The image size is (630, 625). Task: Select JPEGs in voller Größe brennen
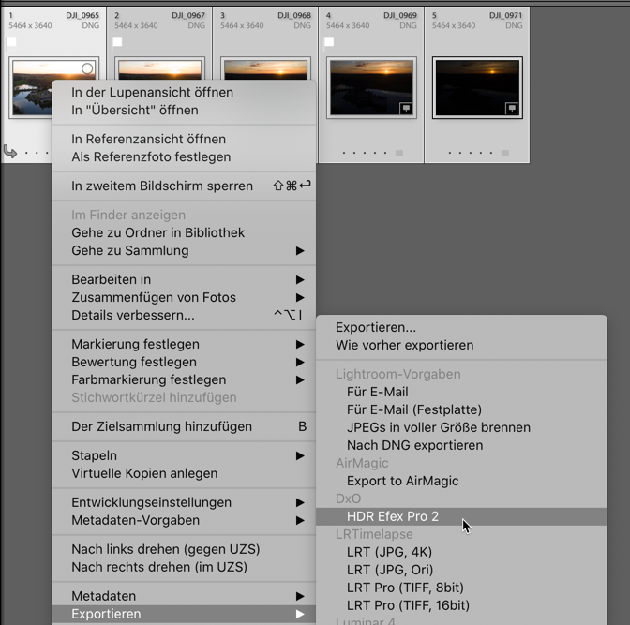(x=461, y=427)
